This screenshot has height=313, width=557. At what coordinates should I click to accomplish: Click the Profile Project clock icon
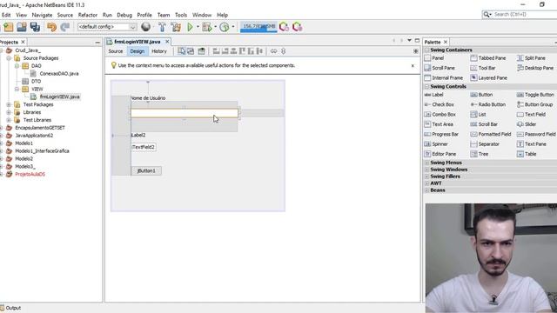click(x=225, y=27)
